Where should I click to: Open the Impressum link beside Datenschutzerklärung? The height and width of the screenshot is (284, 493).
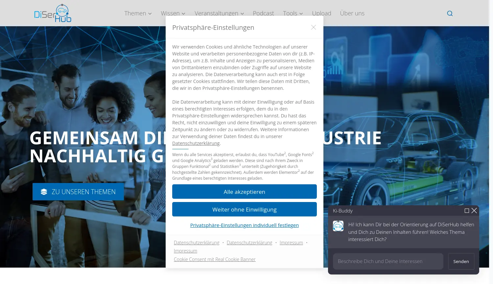[291, 243]
